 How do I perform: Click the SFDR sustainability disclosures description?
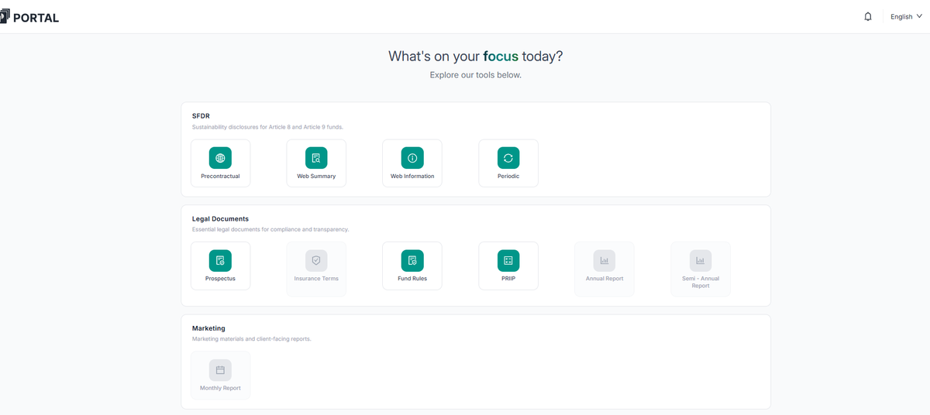(267, 126)
